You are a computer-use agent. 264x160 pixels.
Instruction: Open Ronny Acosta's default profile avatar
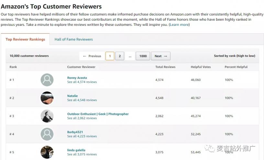tap(47, 80)
